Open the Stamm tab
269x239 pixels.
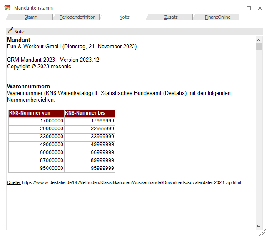click(31, 17)
